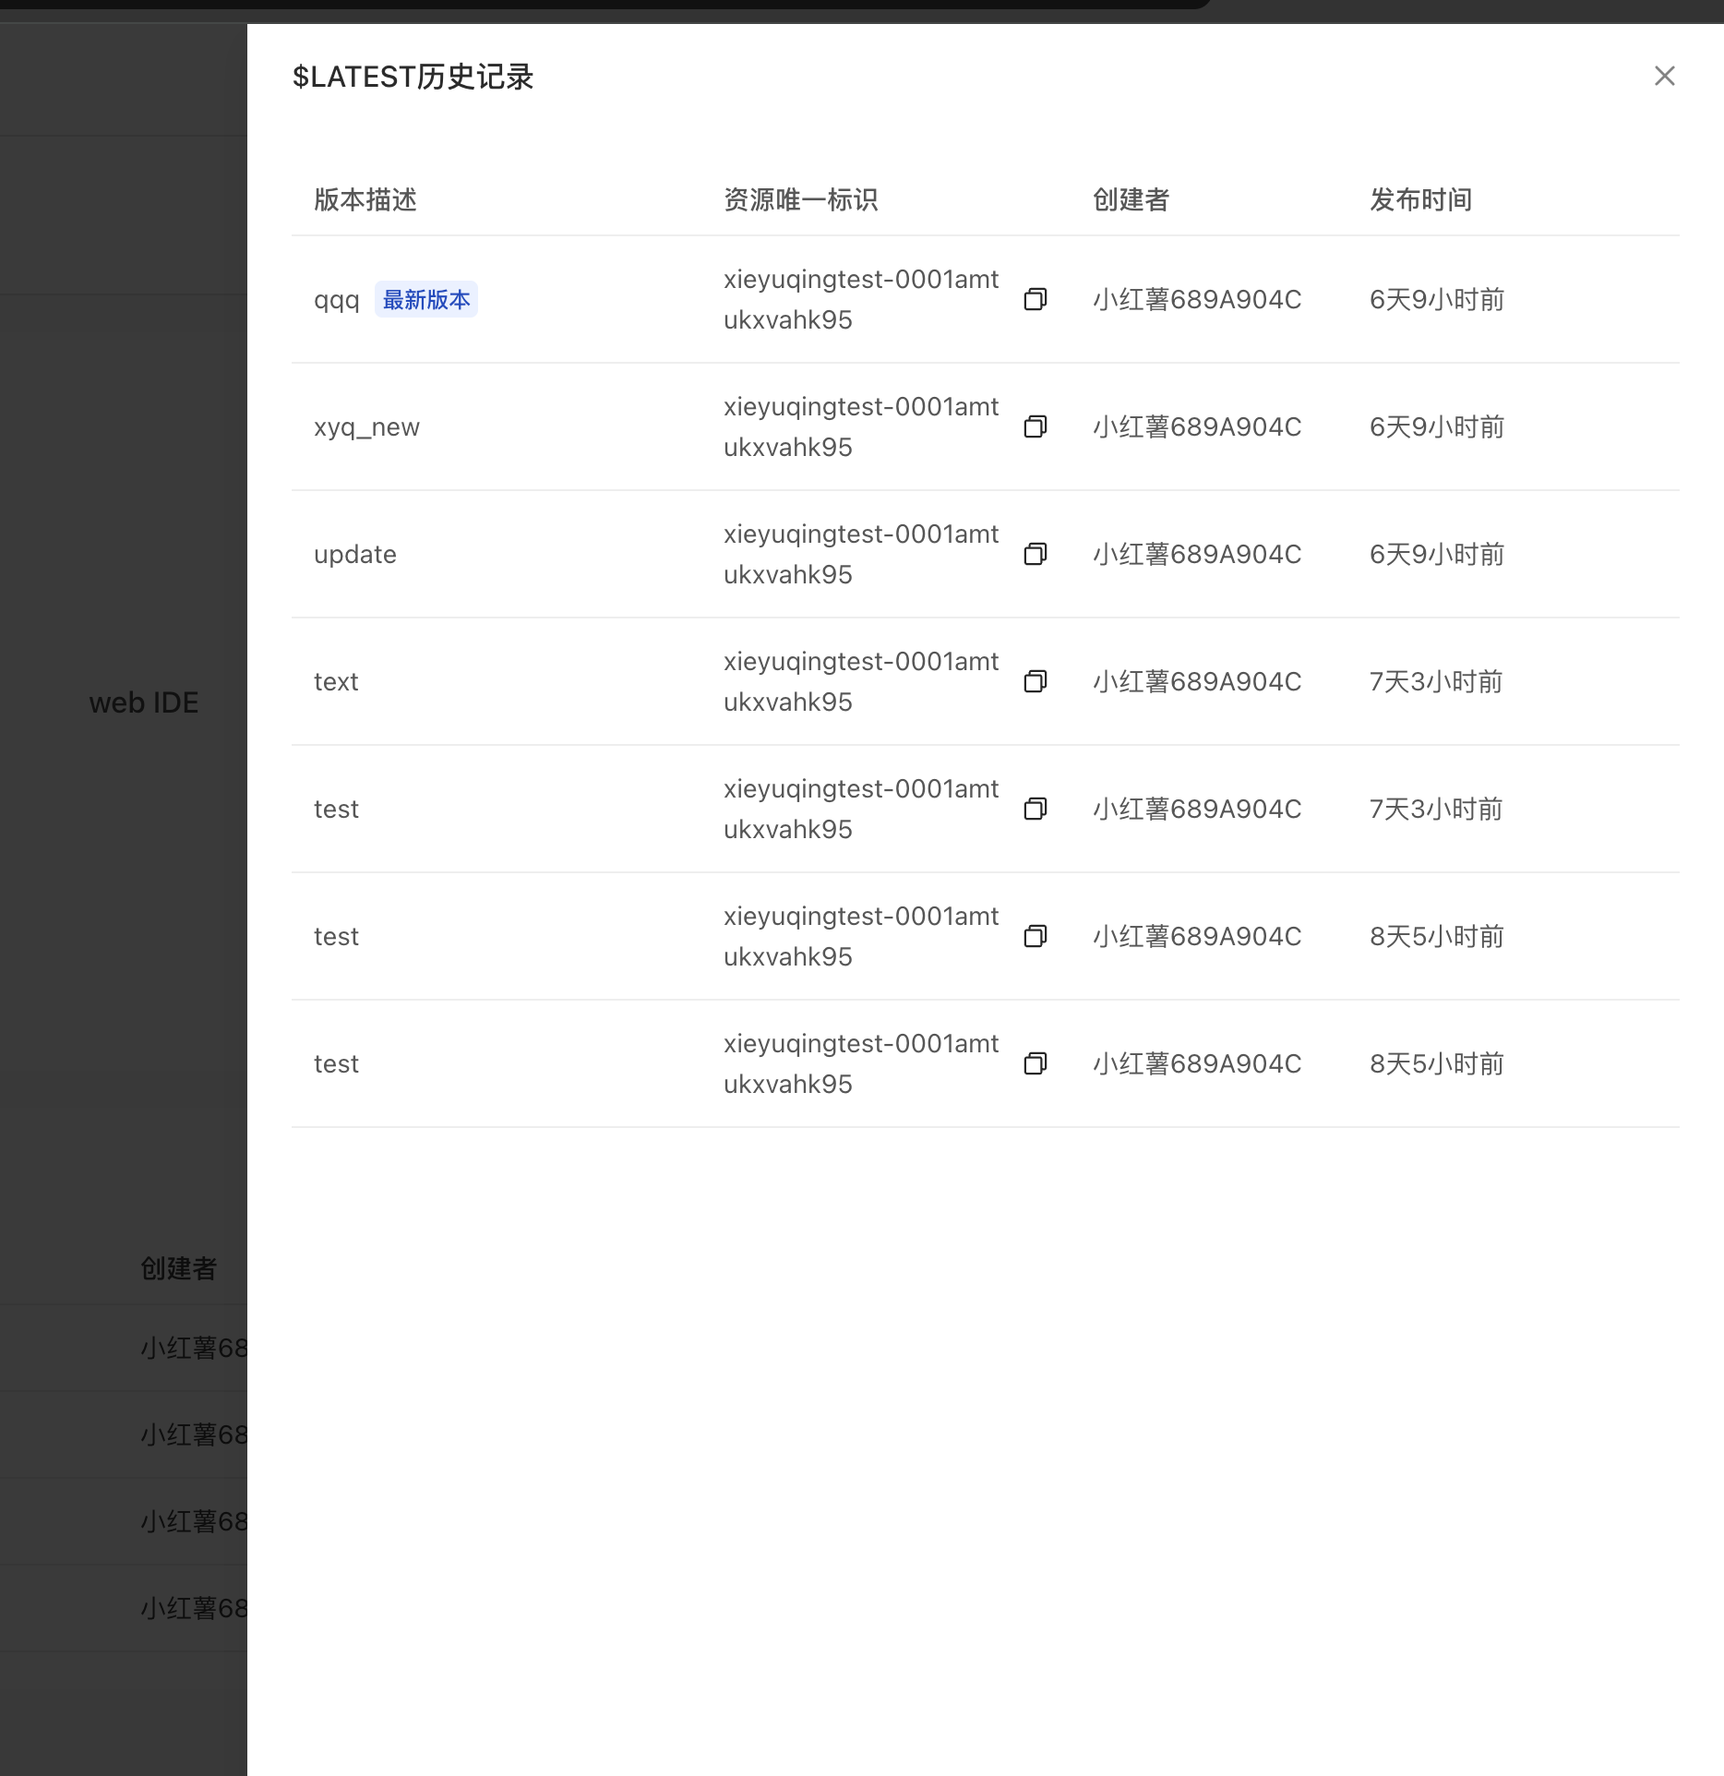Image resolution: width=1724 pixels, height=1776 pixels.
Task: Copy the resource ID in the qqq row
Action: [1035, 299]
